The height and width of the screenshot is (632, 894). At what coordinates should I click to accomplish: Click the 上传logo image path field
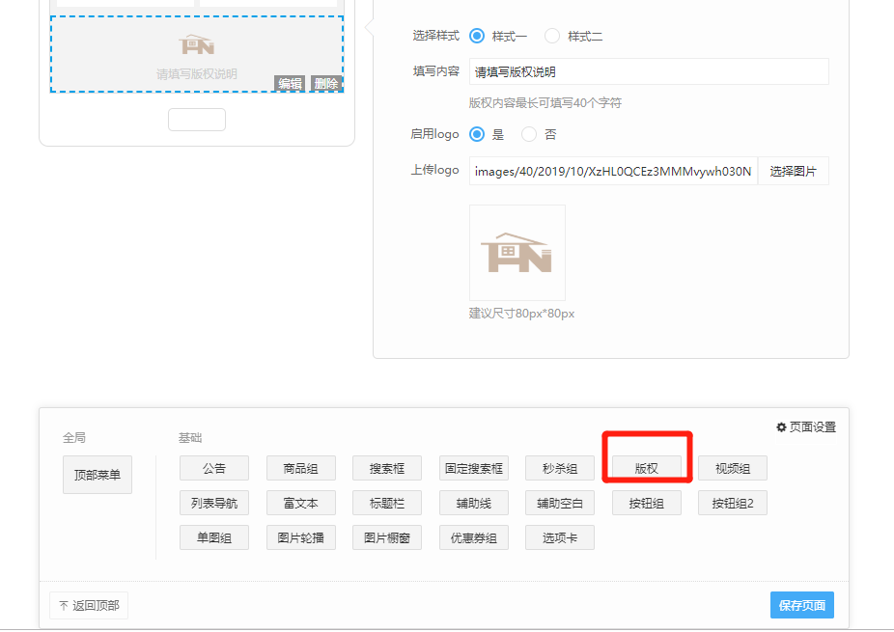pyautogui.click(x=613, y=171)
